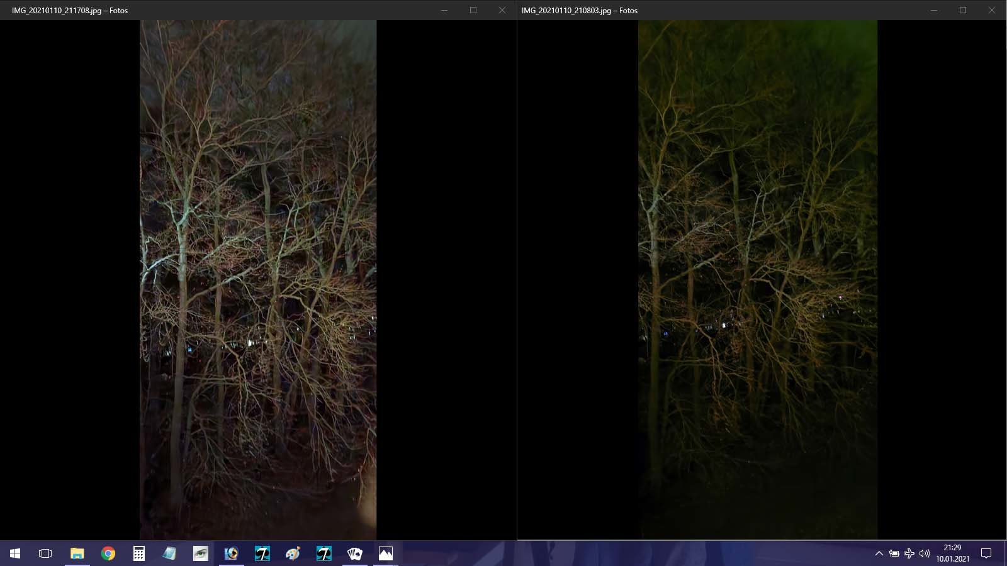The image size is (1007, 566).
Task: Open the second teal '7' icon in the taskbar
Action: point(324,553)
